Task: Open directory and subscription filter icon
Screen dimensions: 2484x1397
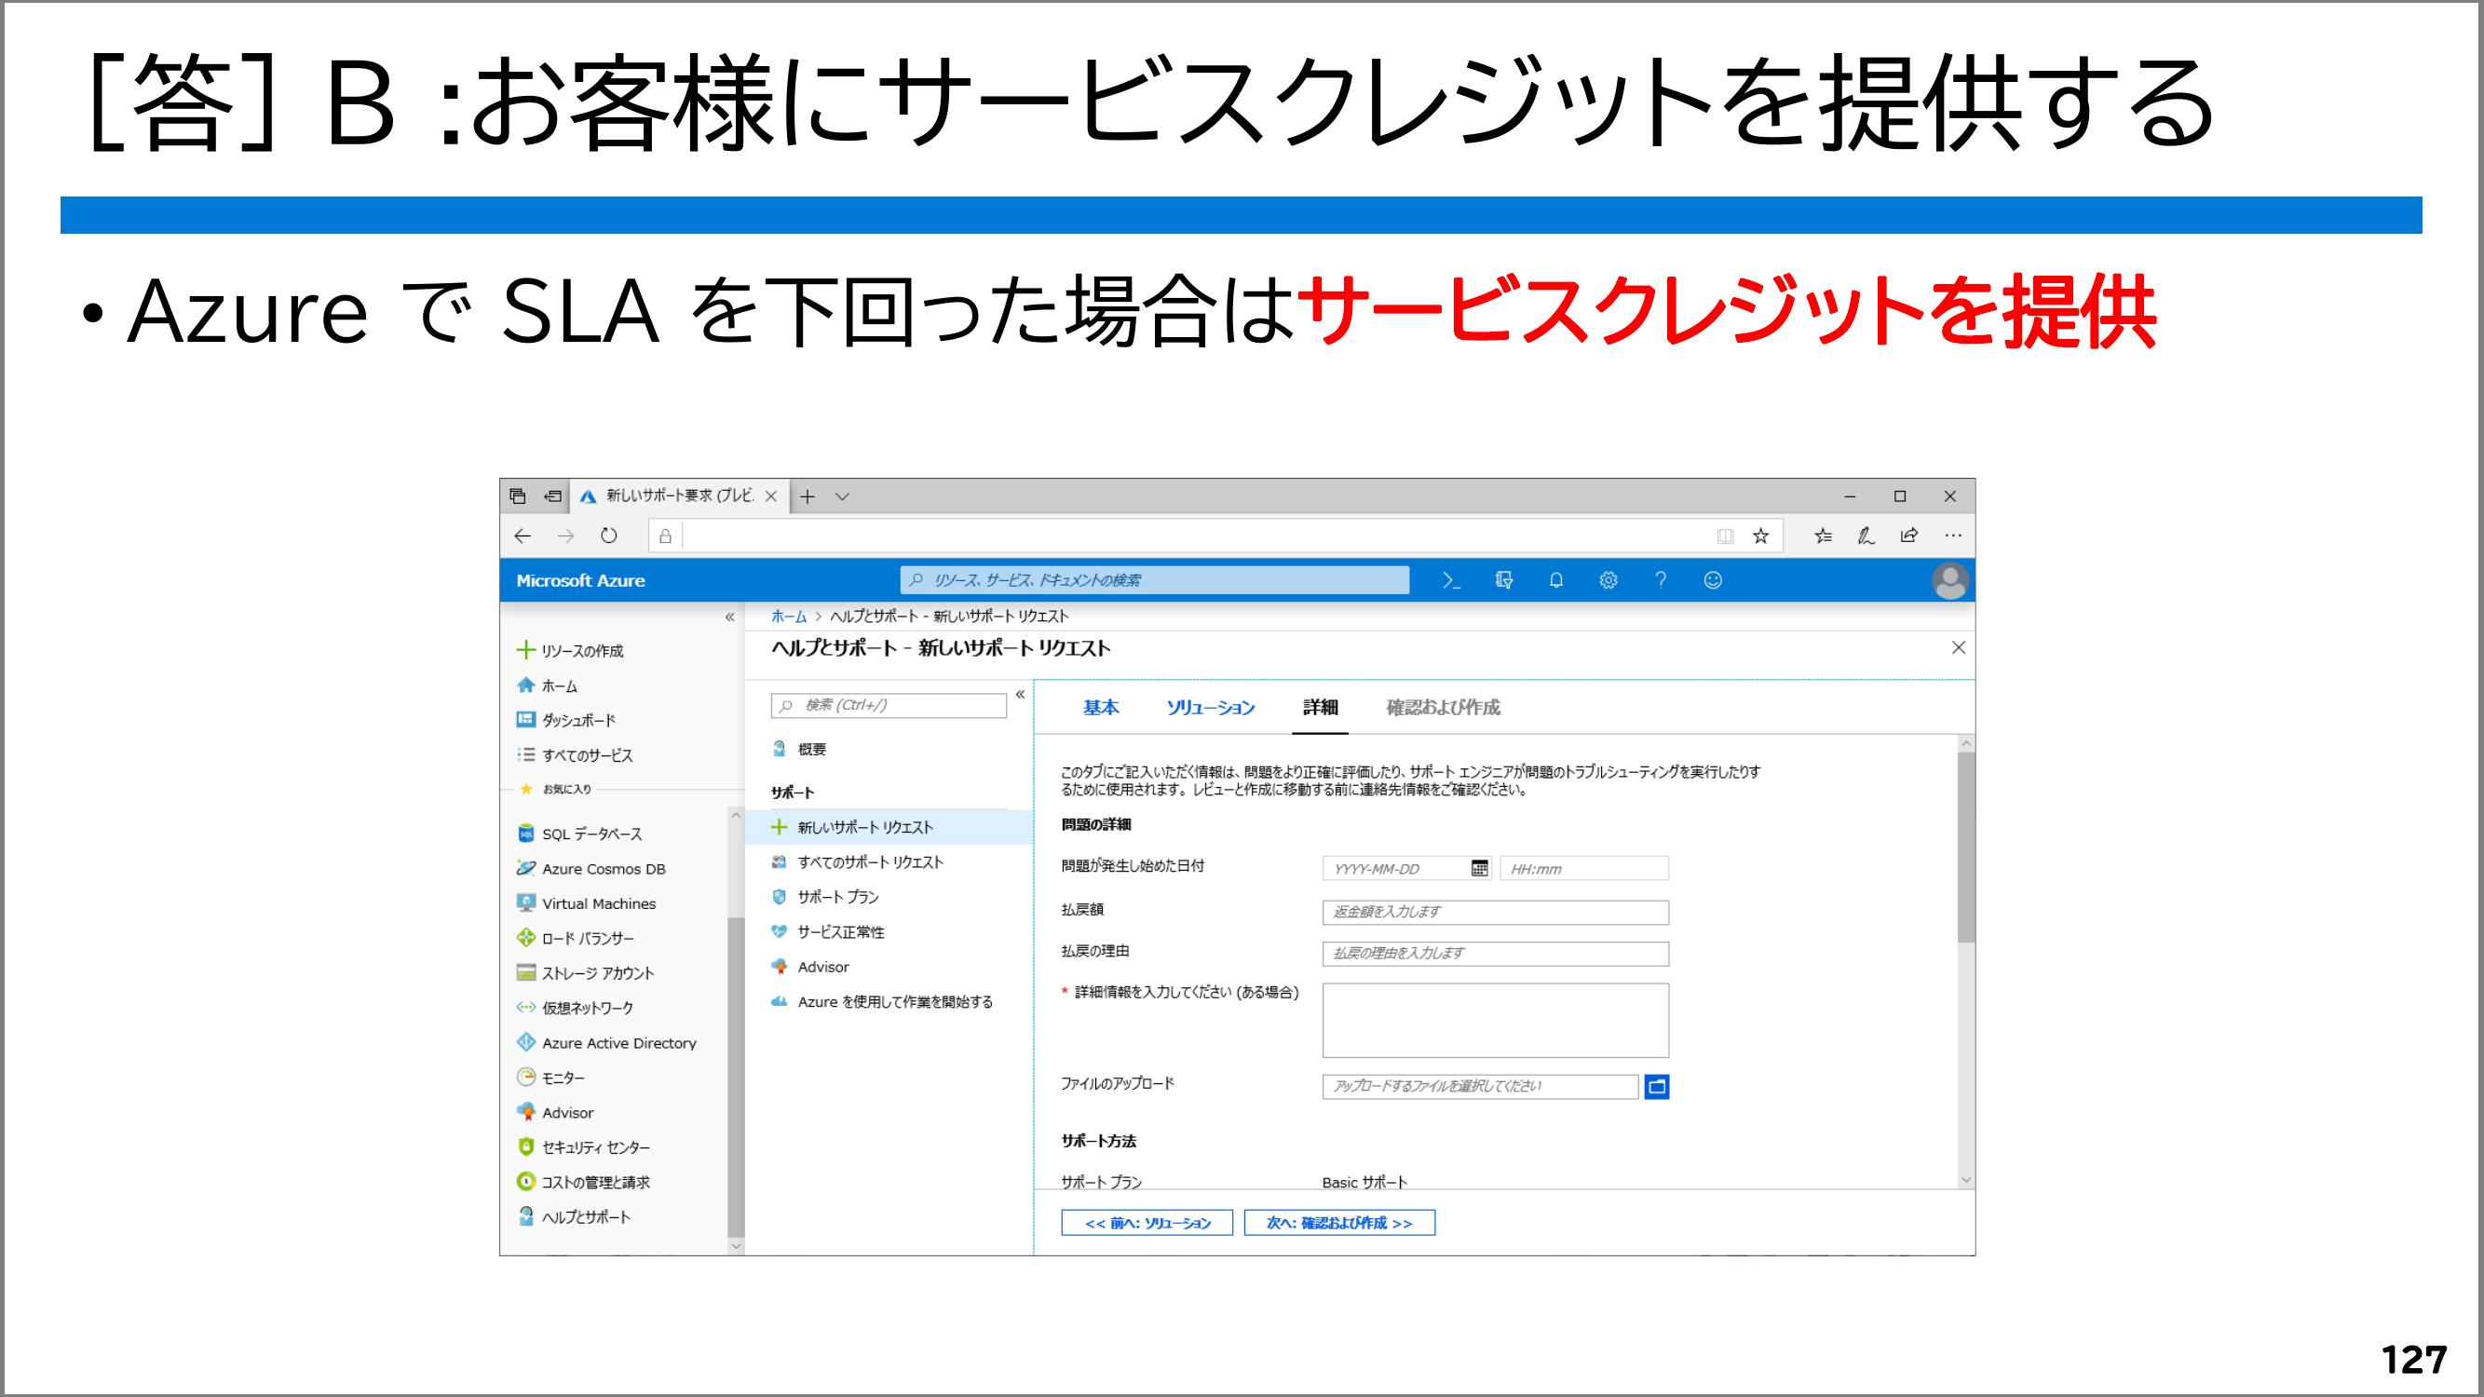Action: [x=1503, y=580]
